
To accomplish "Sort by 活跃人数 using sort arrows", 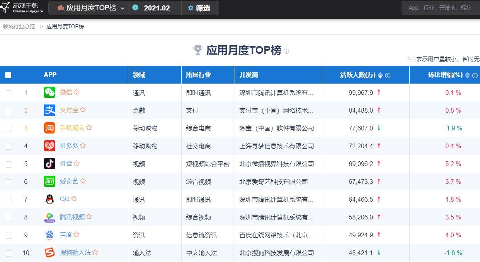I will 380,75.
